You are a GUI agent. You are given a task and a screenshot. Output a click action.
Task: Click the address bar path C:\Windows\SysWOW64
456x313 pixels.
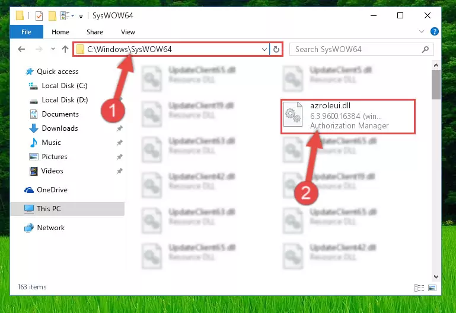click(129, 49)
